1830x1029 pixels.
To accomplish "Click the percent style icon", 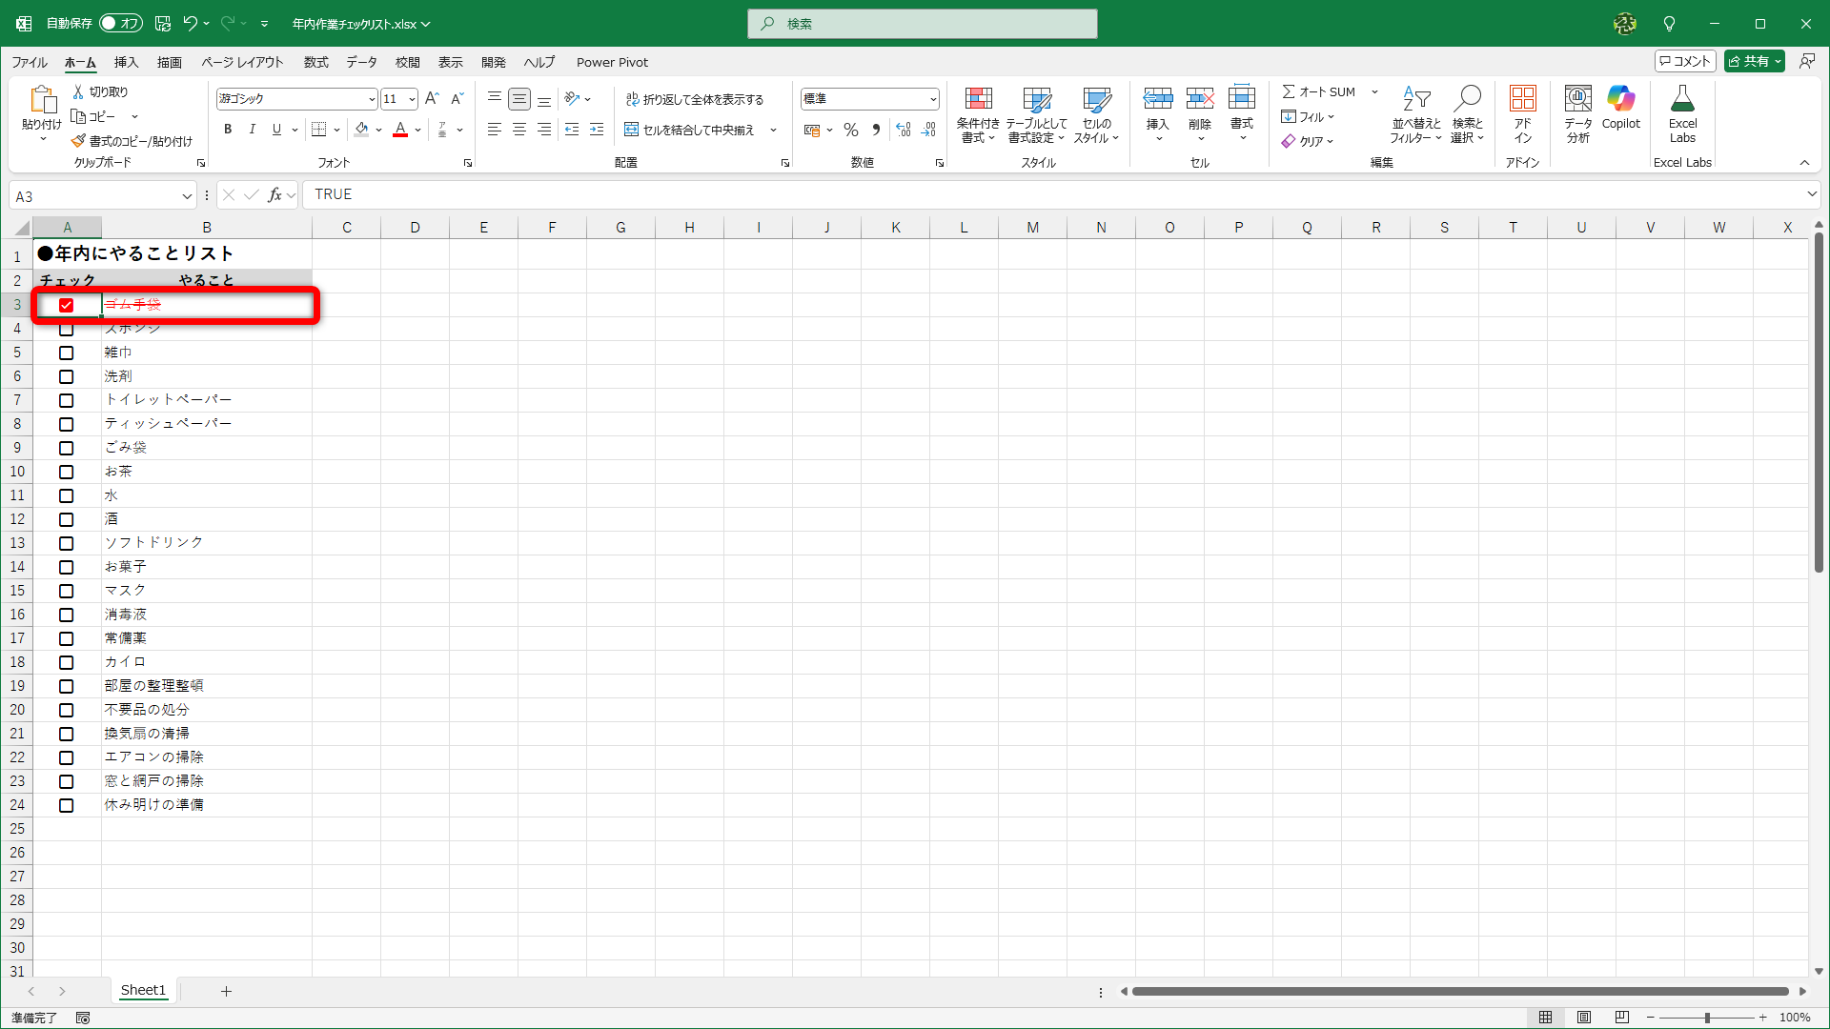I will [851, 130].
